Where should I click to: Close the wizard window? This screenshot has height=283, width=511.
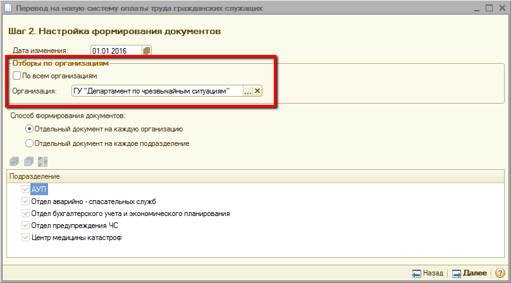[500, 9]
